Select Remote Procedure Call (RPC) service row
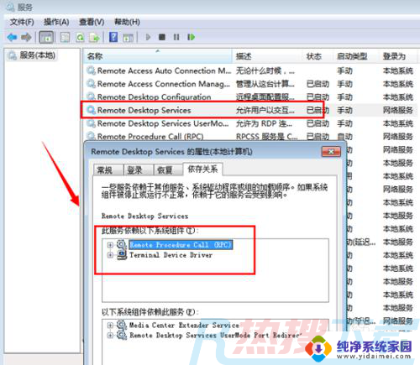 pos(251,136)
